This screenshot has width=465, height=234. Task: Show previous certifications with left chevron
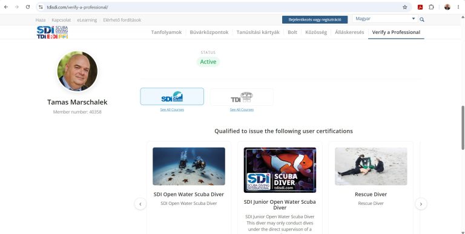tap(140, 204)
